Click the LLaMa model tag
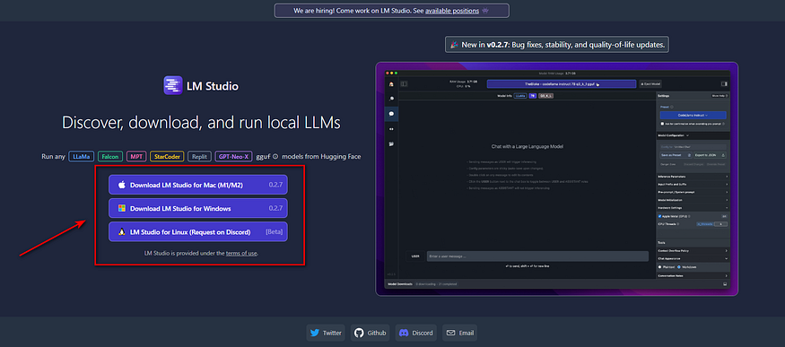785x347 pixels. coord(81,157)
